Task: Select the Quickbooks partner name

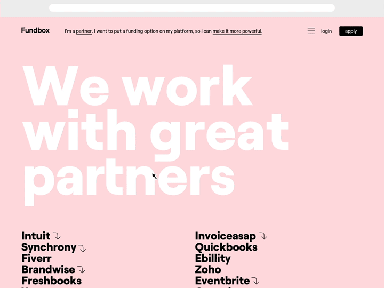Action: click(x=226, y=247)
